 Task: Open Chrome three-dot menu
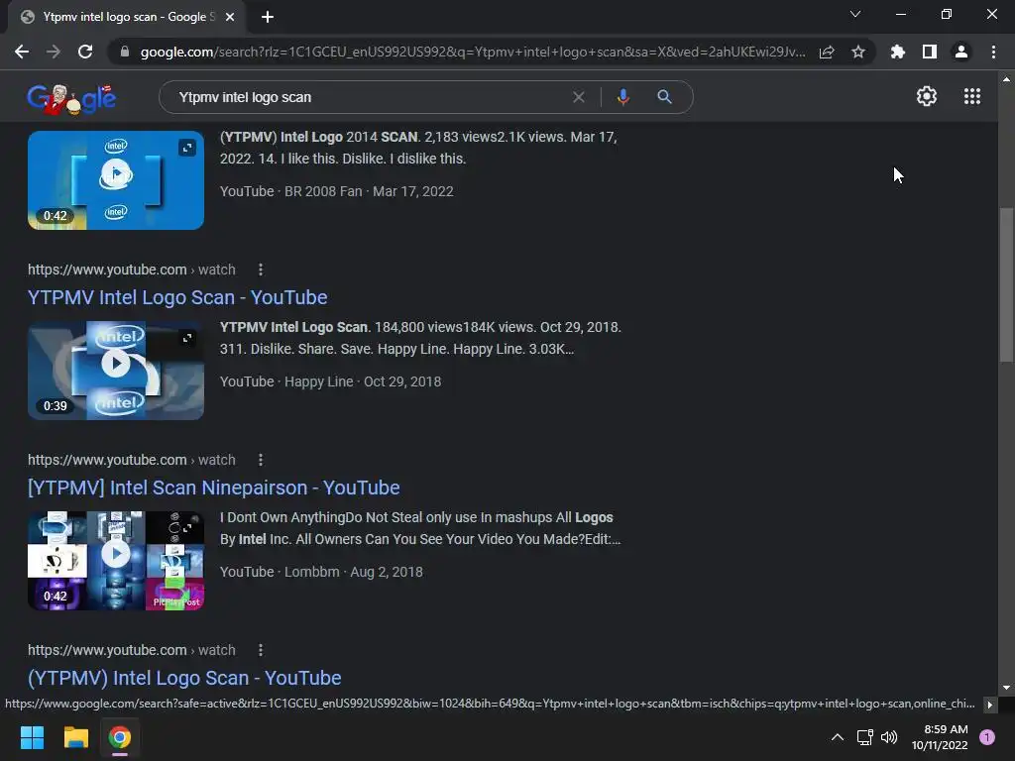point(993,52)
